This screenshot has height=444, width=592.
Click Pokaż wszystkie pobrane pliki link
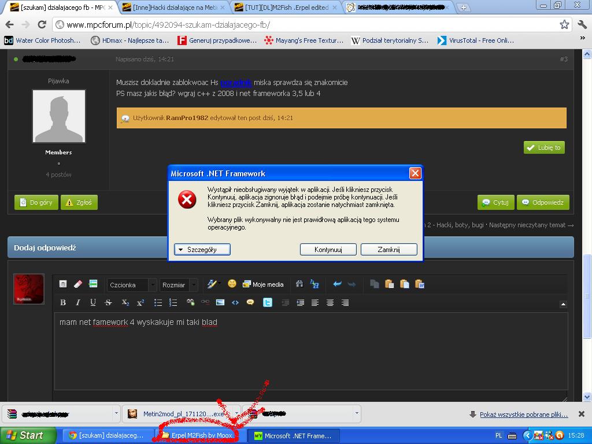click(524, 415)
